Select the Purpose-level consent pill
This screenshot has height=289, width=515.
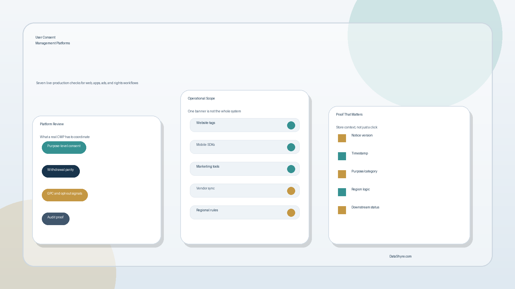(x=64, y=147)
